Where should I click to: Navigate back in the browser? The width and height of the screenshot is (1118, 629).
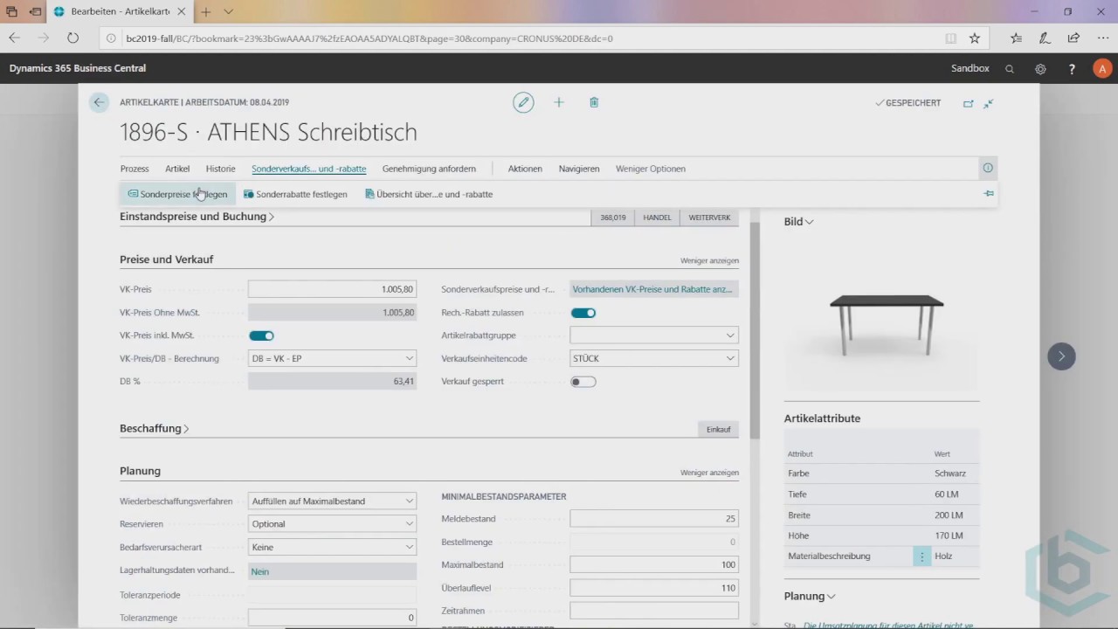(x=14, y=38)
